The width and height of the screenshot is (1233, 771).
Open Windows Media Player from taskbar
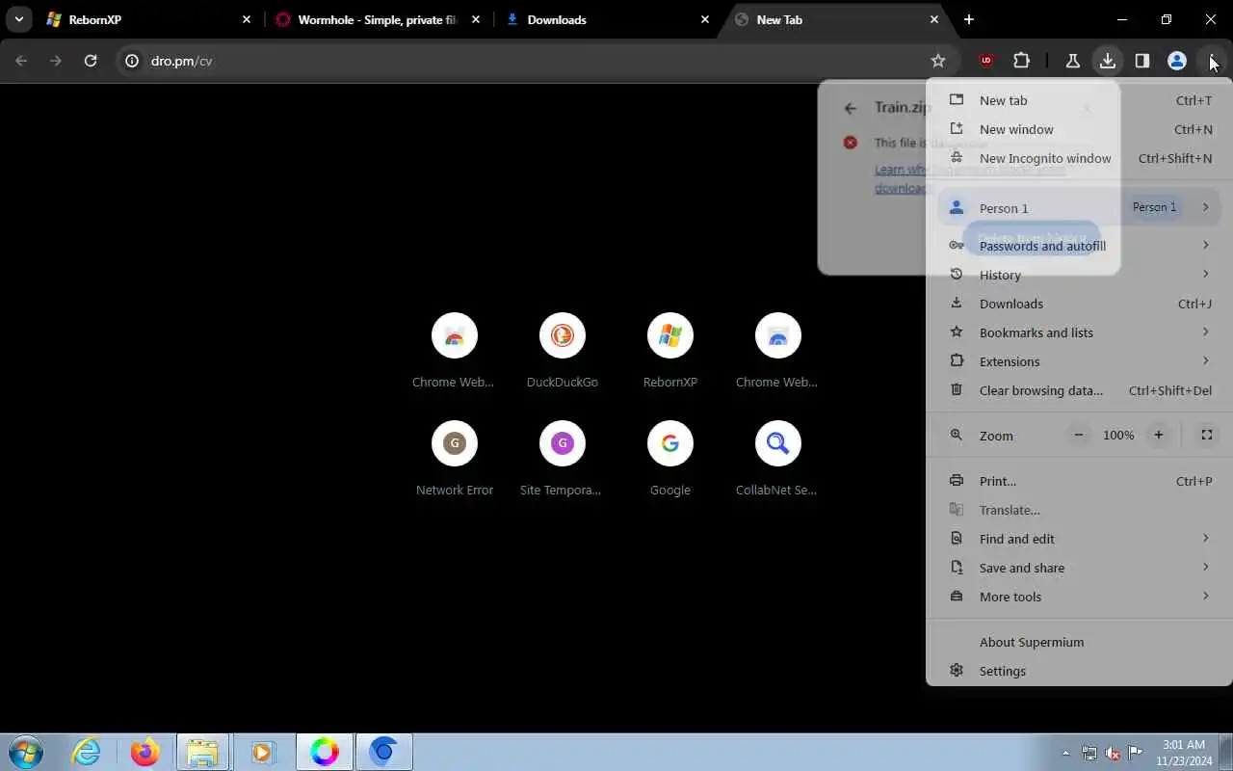(x=262, y=752)
